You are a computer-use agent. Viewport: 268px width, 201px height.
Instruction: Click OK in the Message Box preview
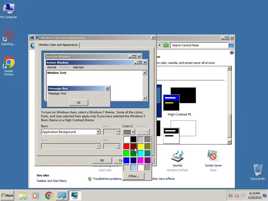[x=79, y=103]
